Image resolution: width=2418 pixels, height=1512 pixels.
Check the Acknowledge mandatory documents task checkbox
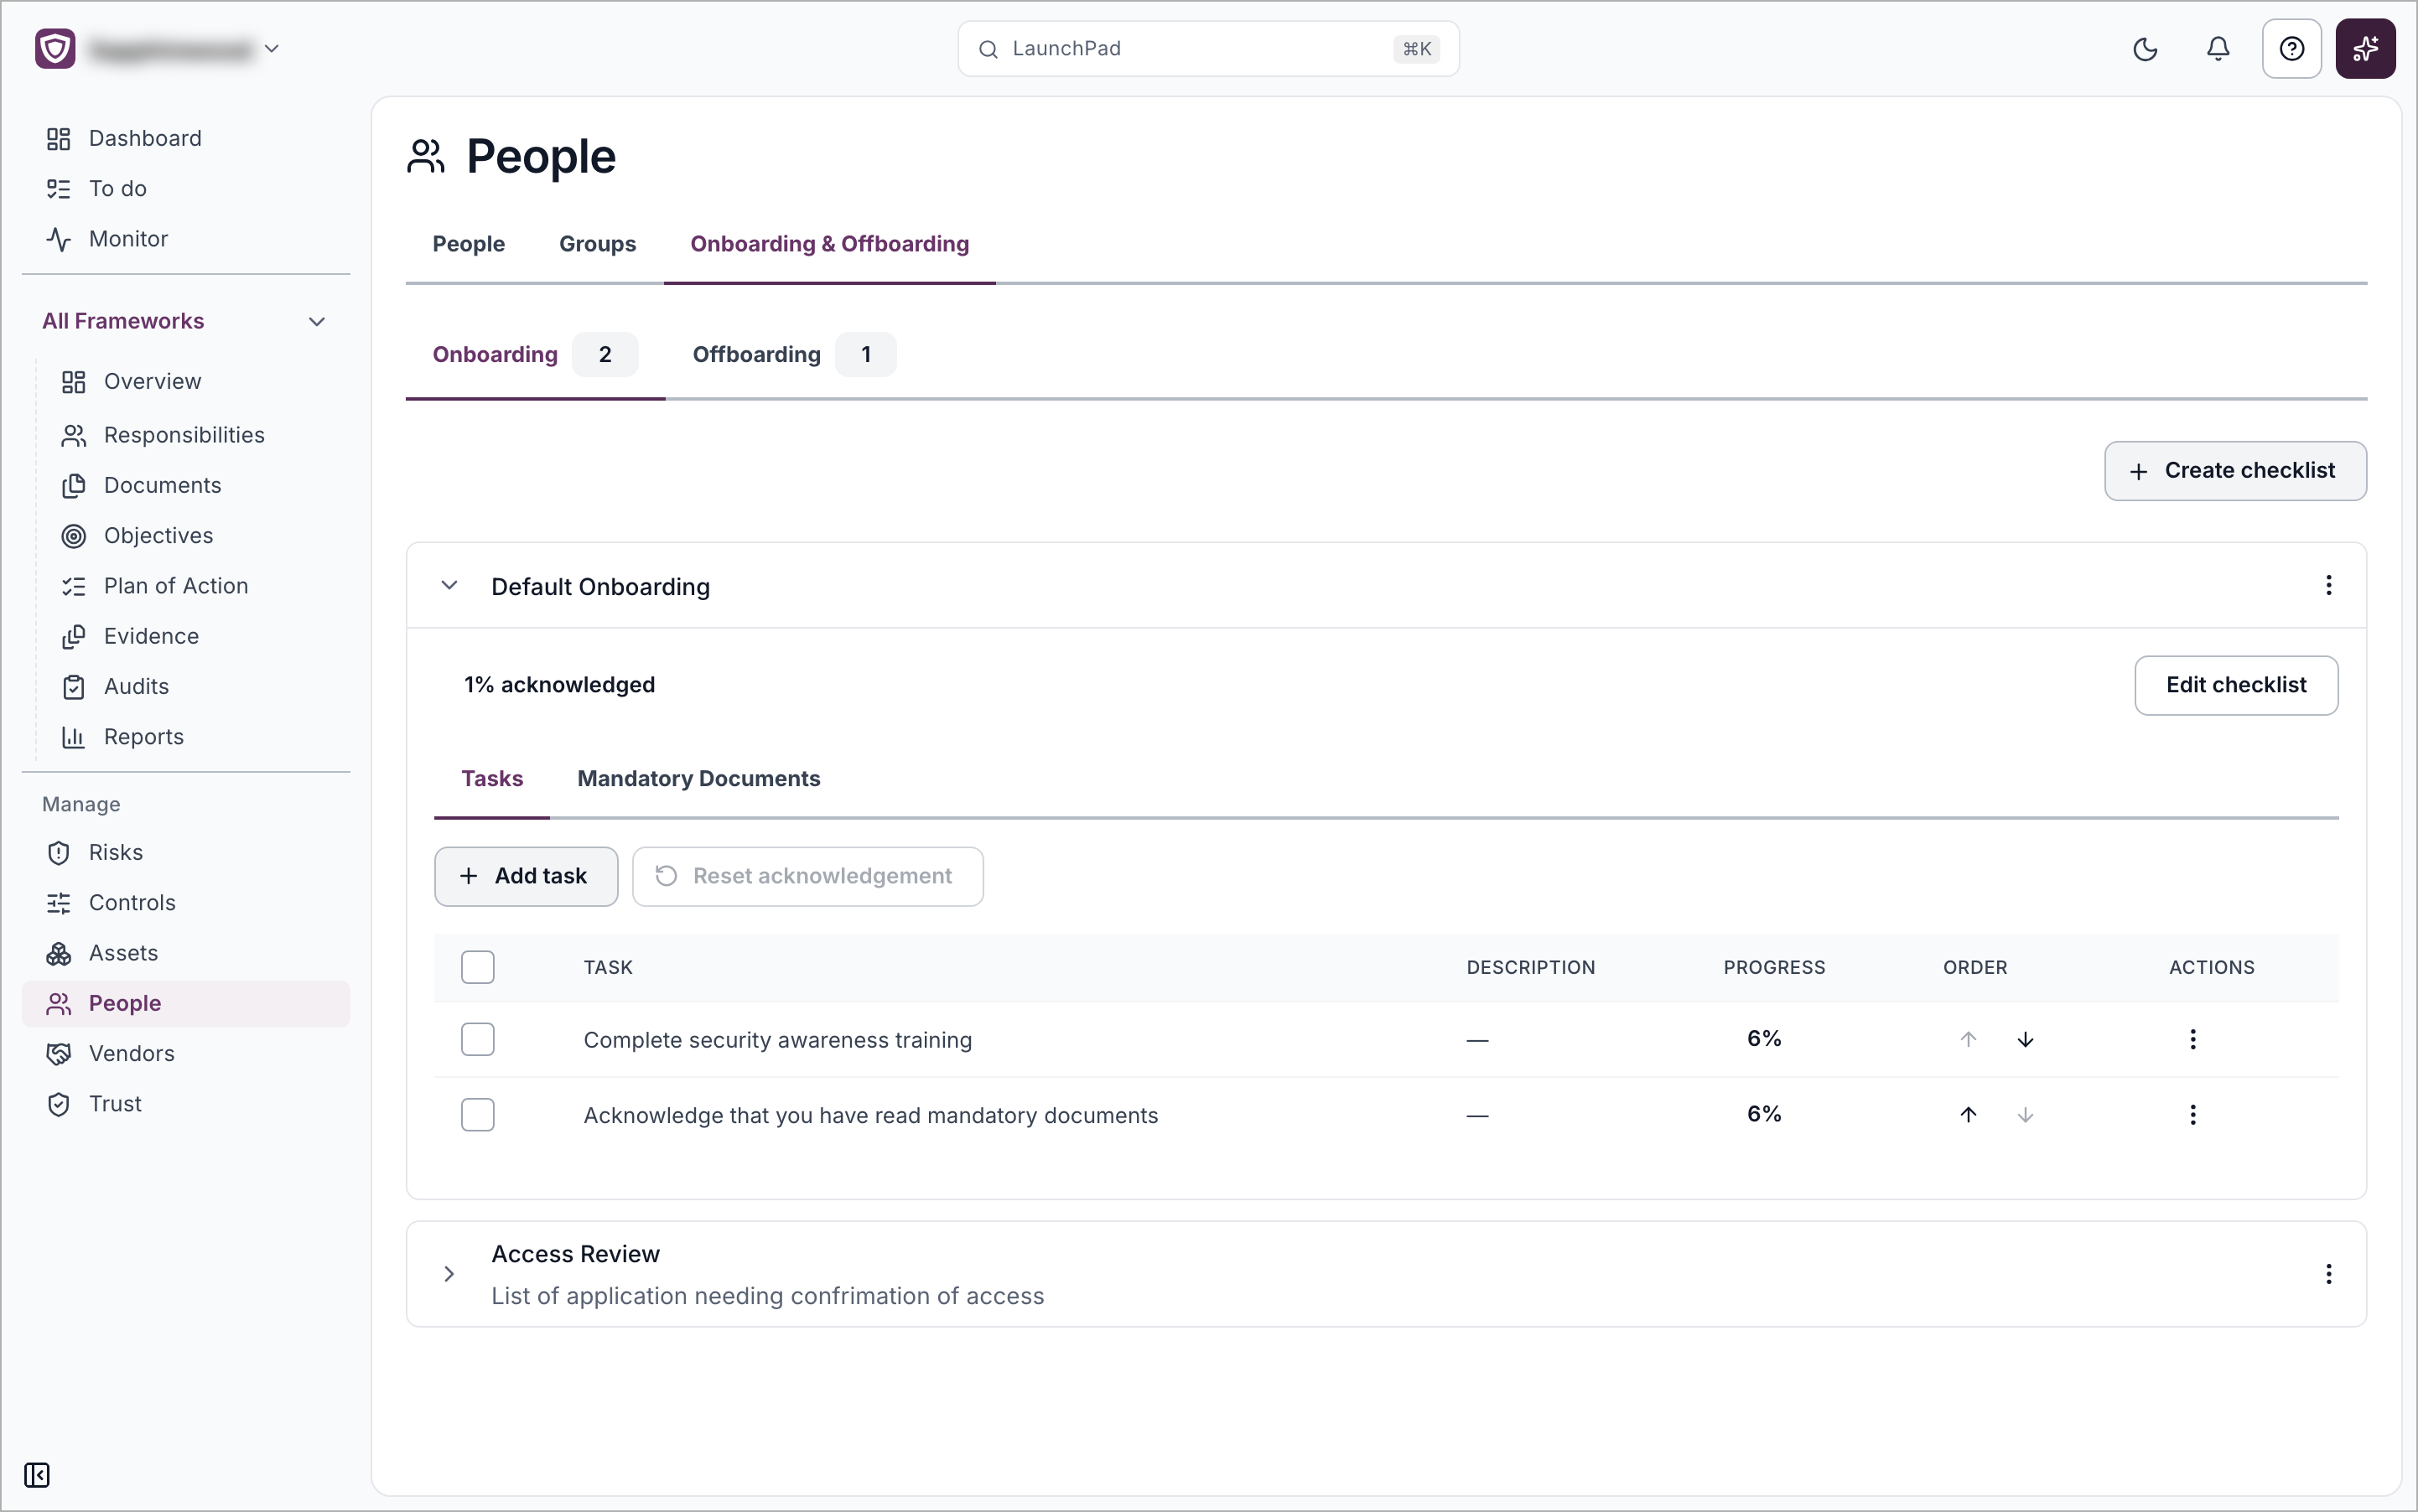click(478, 1115)
